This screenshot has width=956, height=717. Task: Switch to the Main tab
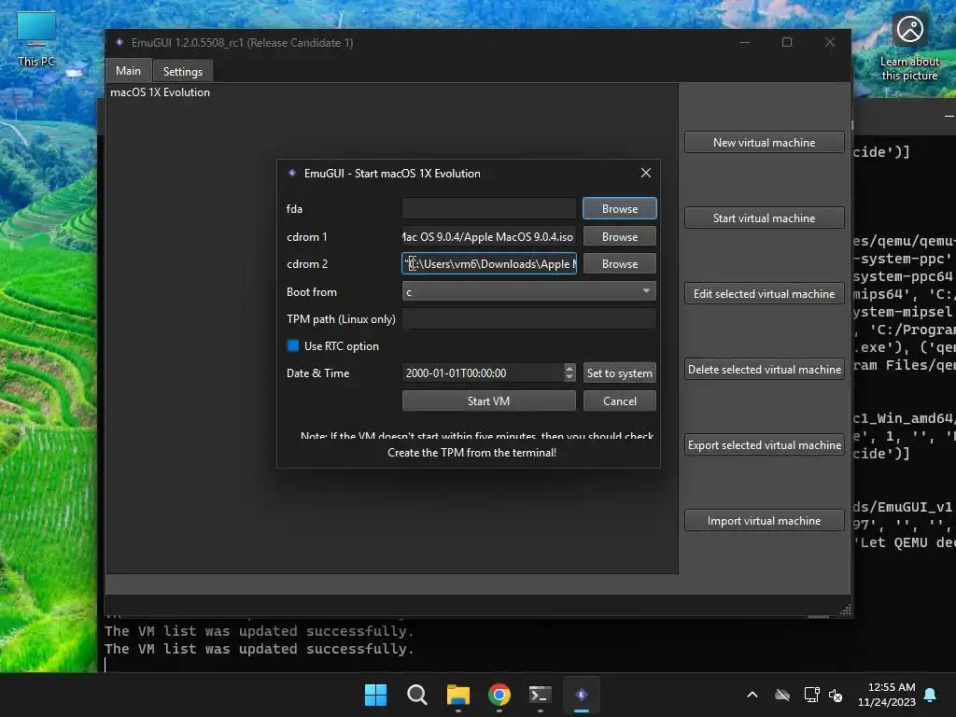tap(128, 71)
